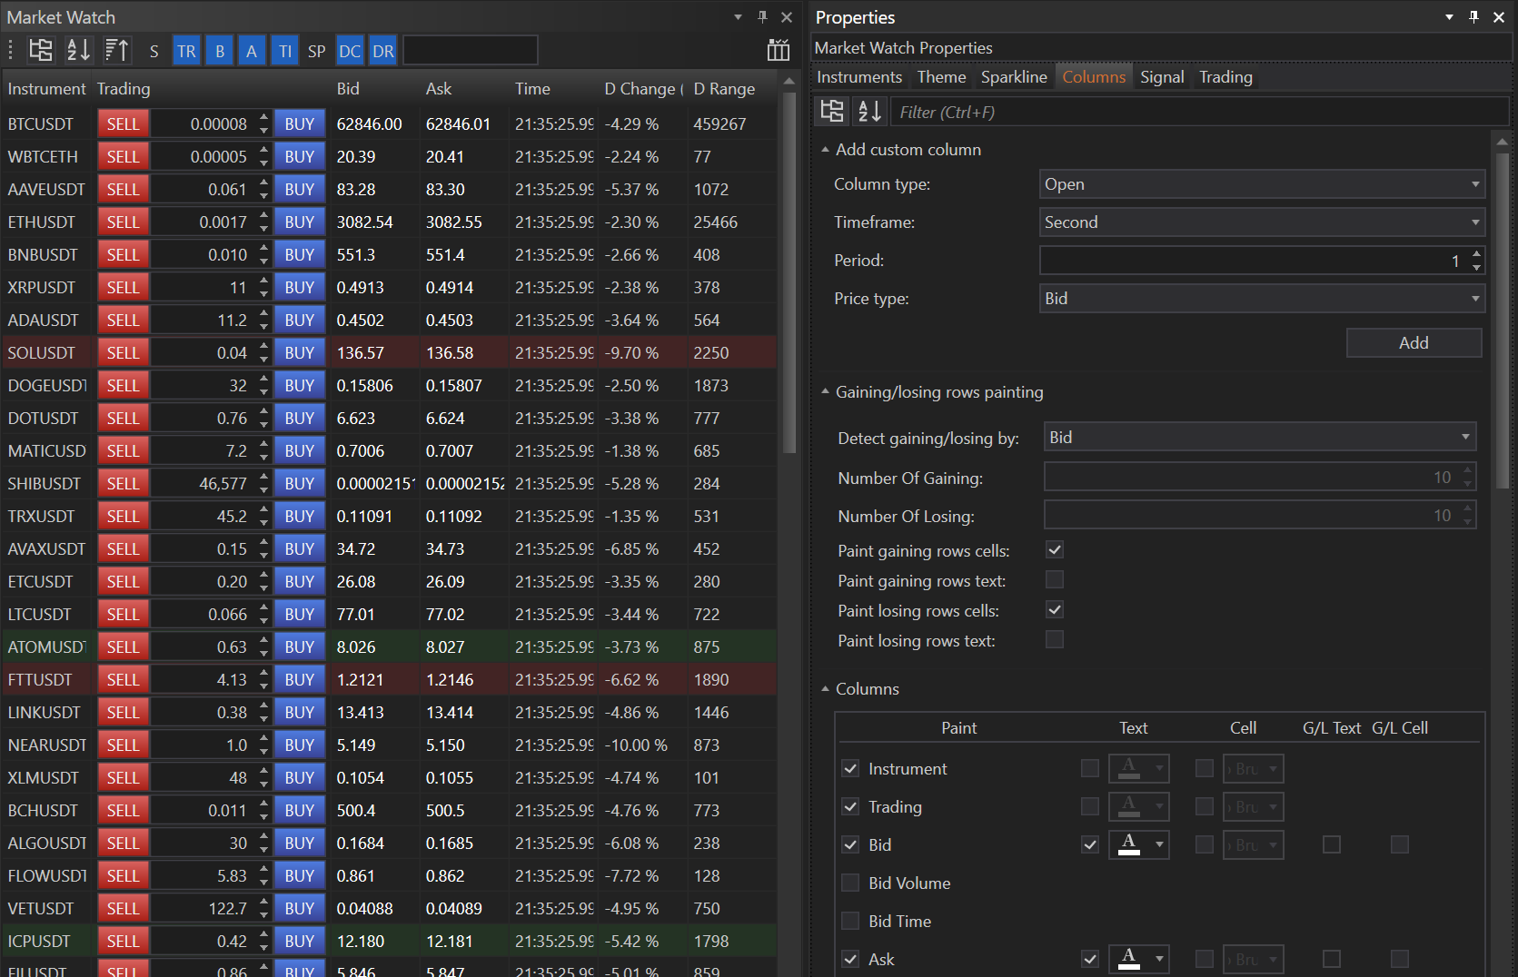Viewport: 1518px width, 977px height.
Task: Enable the Paint gaining rows text checkbox
Action: (x=1055, y=580)
